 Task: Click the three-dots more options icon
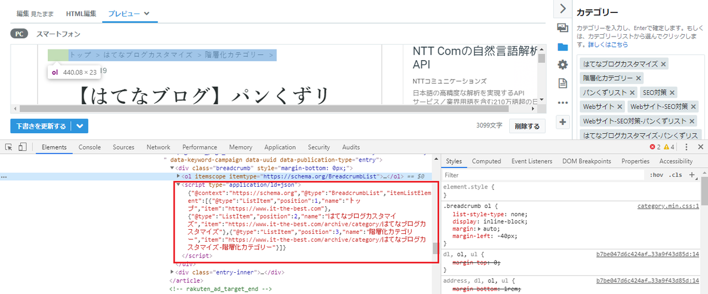click(563, 103)
